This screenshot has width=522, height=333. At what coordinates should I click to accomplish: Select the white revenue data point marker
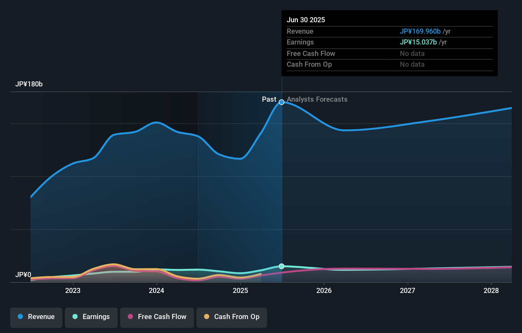click(x=281, y=102)
